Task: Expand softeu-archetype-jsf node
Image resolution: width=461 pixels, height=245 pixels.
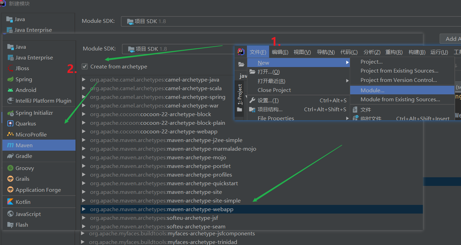Action: click(x=84, y=218)
